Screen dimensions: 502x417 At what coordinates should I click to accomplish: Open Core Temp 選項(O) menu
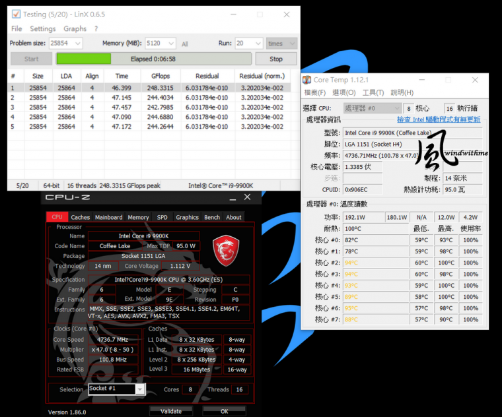click(344, 92)
